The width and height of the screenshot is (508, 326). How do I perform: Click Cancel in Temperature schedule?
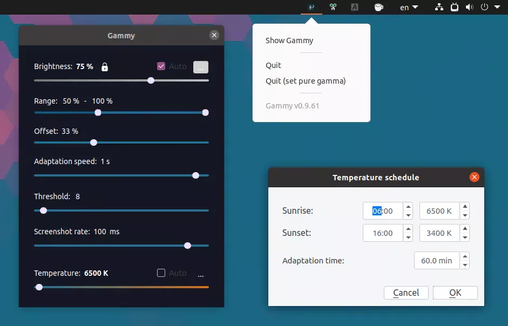406,293
